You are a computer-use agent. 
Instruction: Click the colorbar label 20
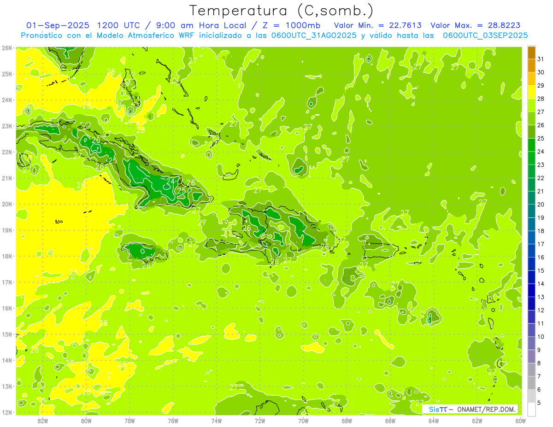point(541,205)
